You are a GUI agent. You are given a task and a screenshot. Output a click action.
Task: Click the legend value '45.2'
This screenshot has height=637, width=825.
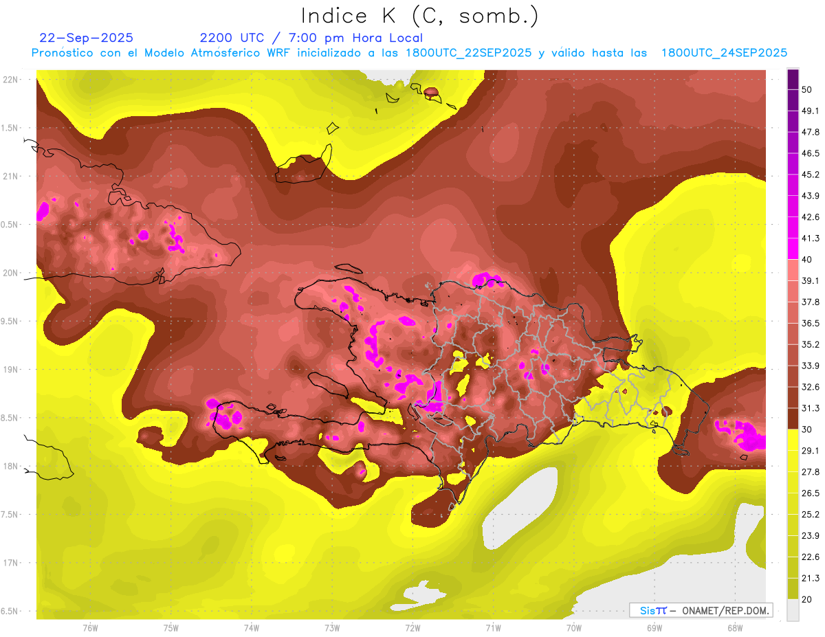[811, 175]
